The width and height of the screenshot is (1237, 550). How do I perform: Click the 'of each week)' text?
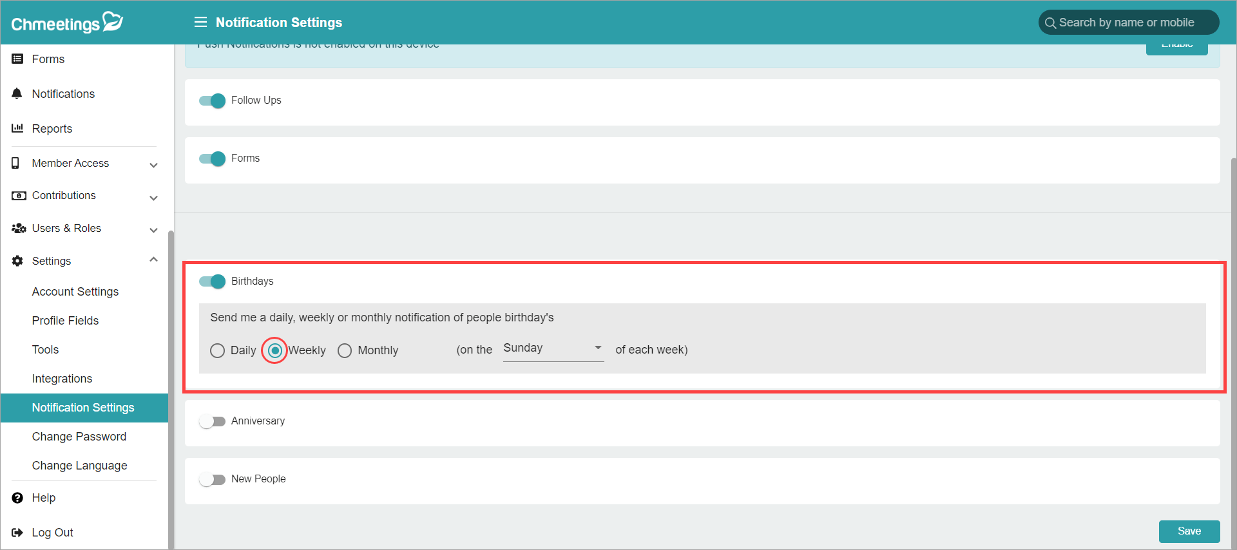tap(651, 350)
